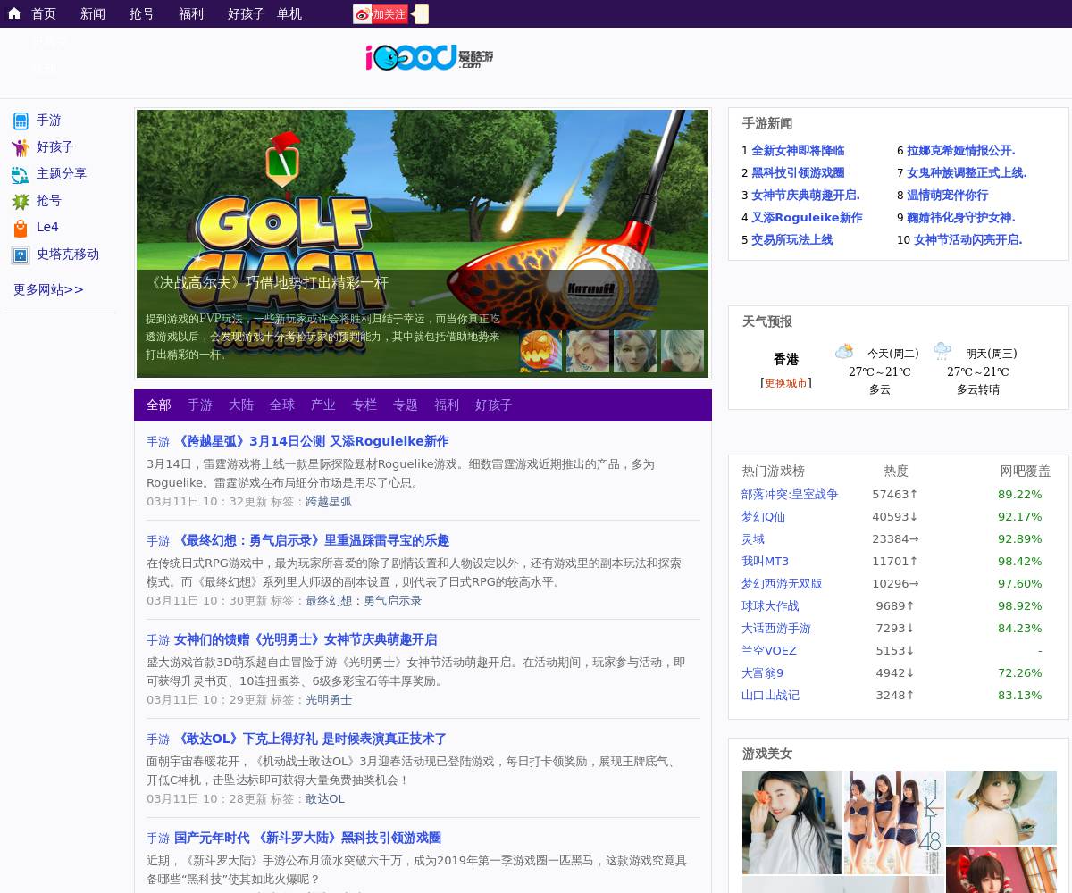
Task: Open the first photo in 游戏美女
Action: pyautogui.click(x=791, y=822)
